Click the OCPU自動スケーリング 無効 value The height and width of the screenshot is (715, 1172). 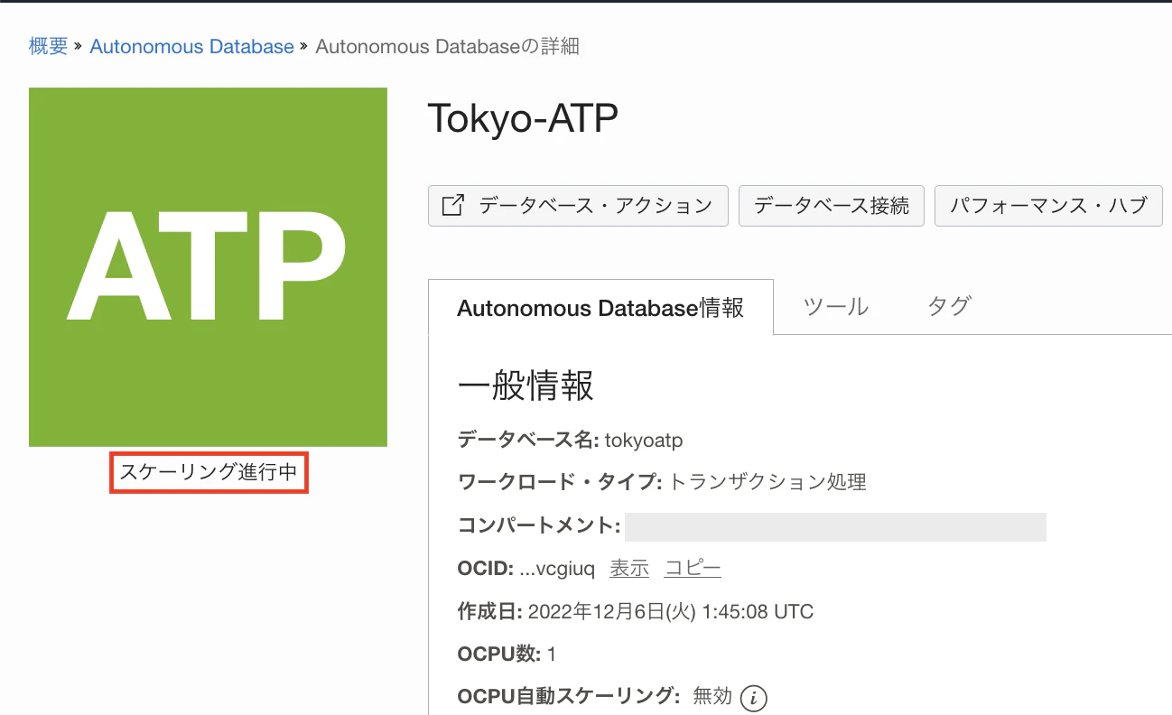(x=712, y=697)
